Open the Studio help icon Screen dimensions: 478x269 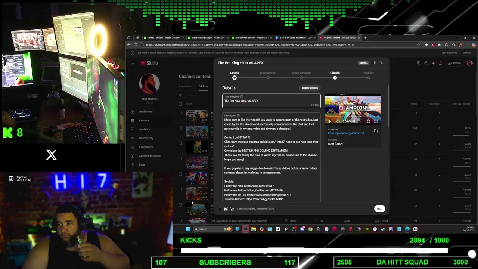coord(426,63)
